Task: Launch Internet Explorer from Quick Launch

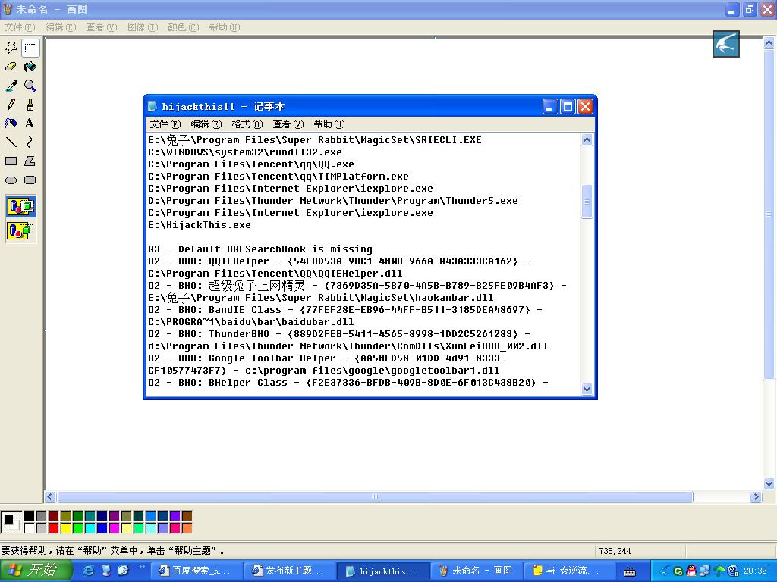Action: pyautogui.click(x=88, y=571)
